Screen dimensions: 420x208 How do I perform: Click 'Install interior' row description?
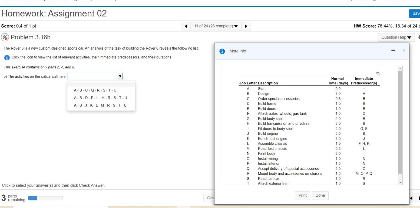[x=269, y=164]
